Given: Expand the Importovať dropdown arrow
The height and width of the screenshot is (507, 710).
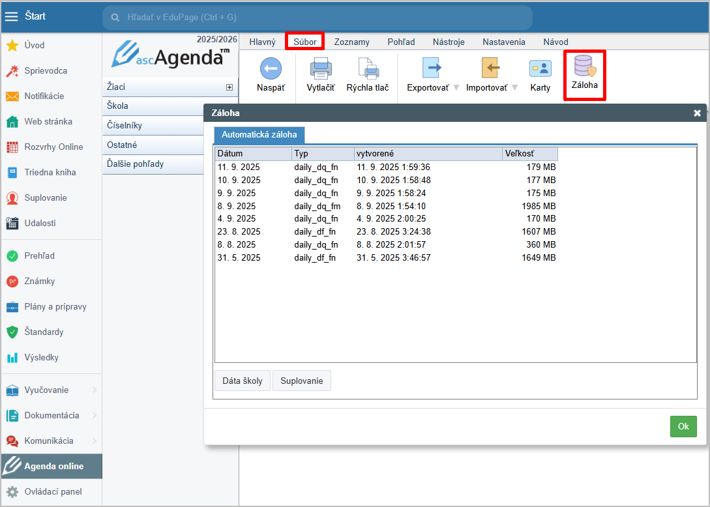Looking at the screenshot, I should [x=515, y=88].
